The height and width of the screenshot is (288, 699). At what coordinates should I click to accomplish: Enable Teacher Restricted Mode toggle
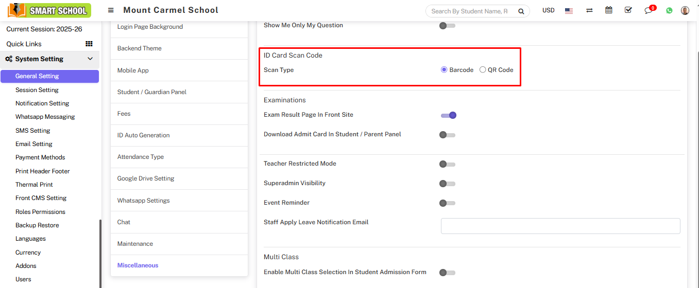tap(447, 164)
